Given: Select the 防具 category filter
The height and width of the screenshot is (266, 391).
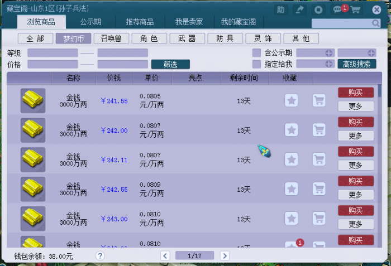Looking at the screenshot, I should pos(225,38).
